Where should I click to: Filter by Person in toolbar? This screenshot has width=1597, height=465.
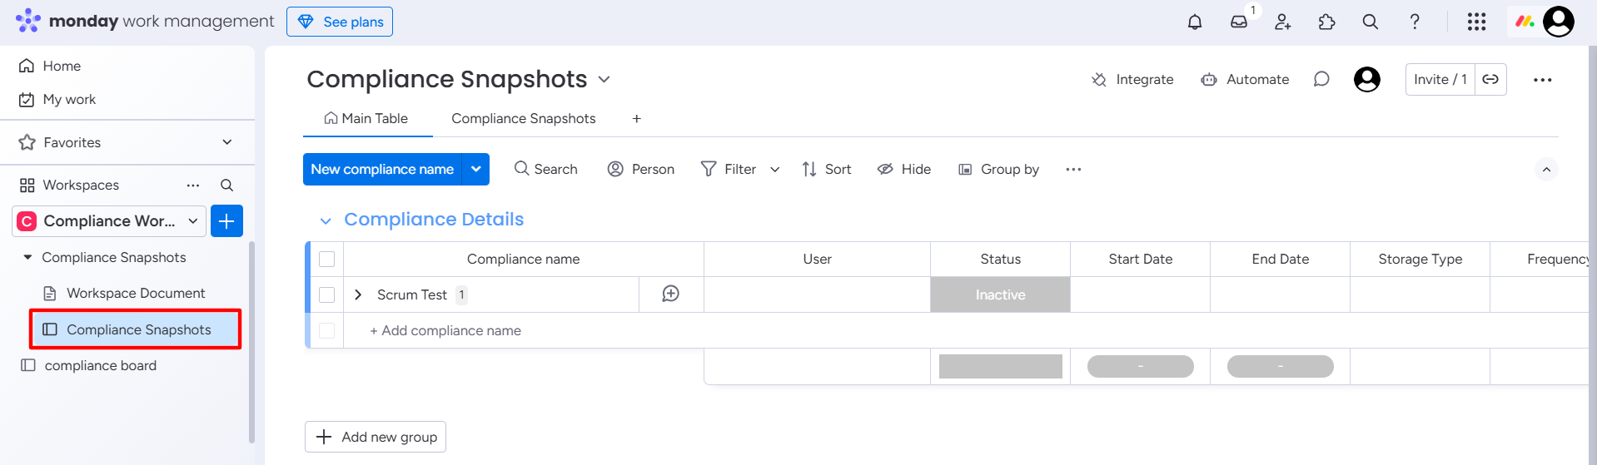[x=641, y=169]
